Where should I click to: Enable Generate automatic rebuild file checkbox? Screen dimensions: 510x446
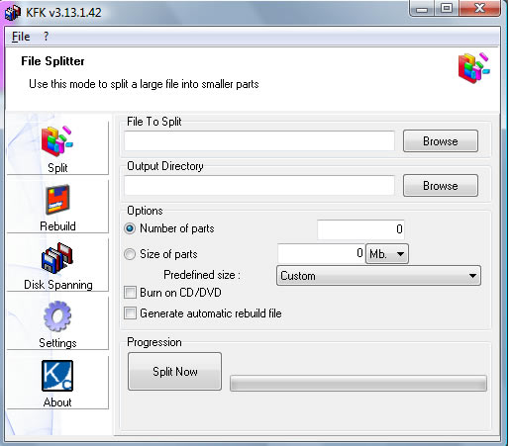[130, 312]
